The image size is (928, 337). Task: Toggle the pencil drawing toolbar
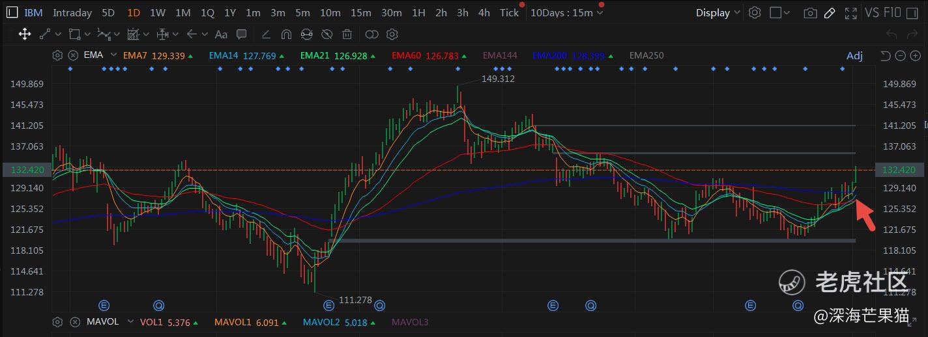click(x=830, y=12)
